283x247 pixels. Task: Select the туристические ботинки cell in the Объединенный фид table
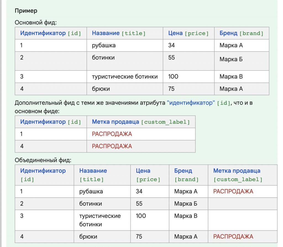pos(102,220)
